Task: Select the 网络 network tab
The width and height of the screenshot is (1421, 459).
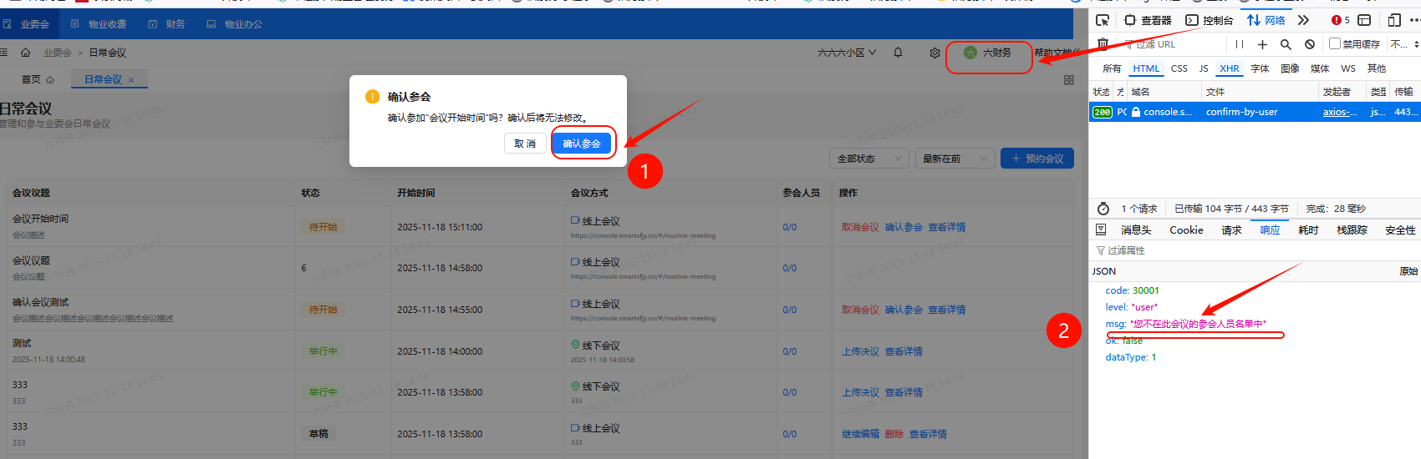Action: (1266, 20)
